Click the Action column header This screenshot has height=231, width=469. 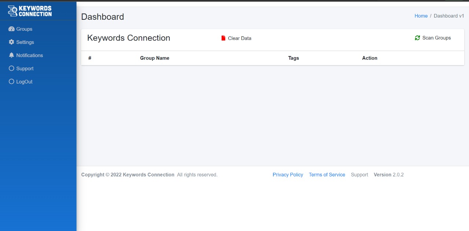pyautogui.click(x=370, y=58)
